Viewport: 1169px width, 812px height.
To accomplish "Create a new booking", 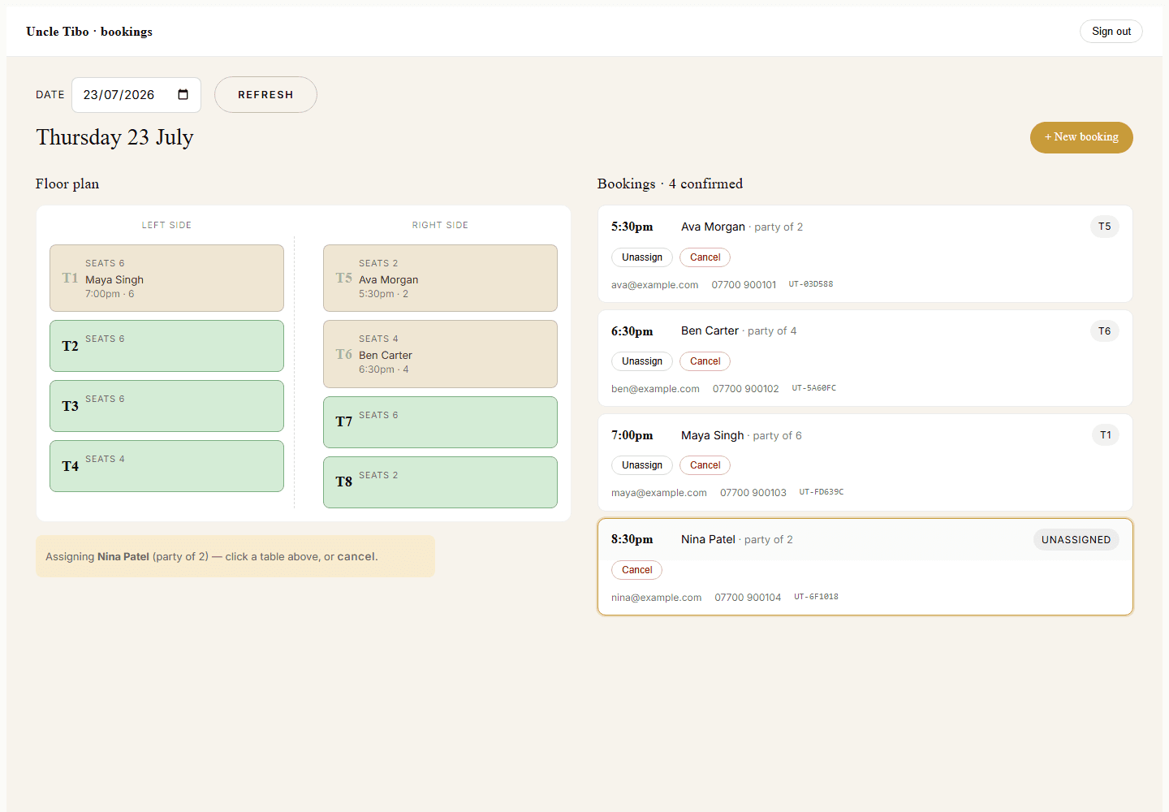I will [x=1081, y=137].
